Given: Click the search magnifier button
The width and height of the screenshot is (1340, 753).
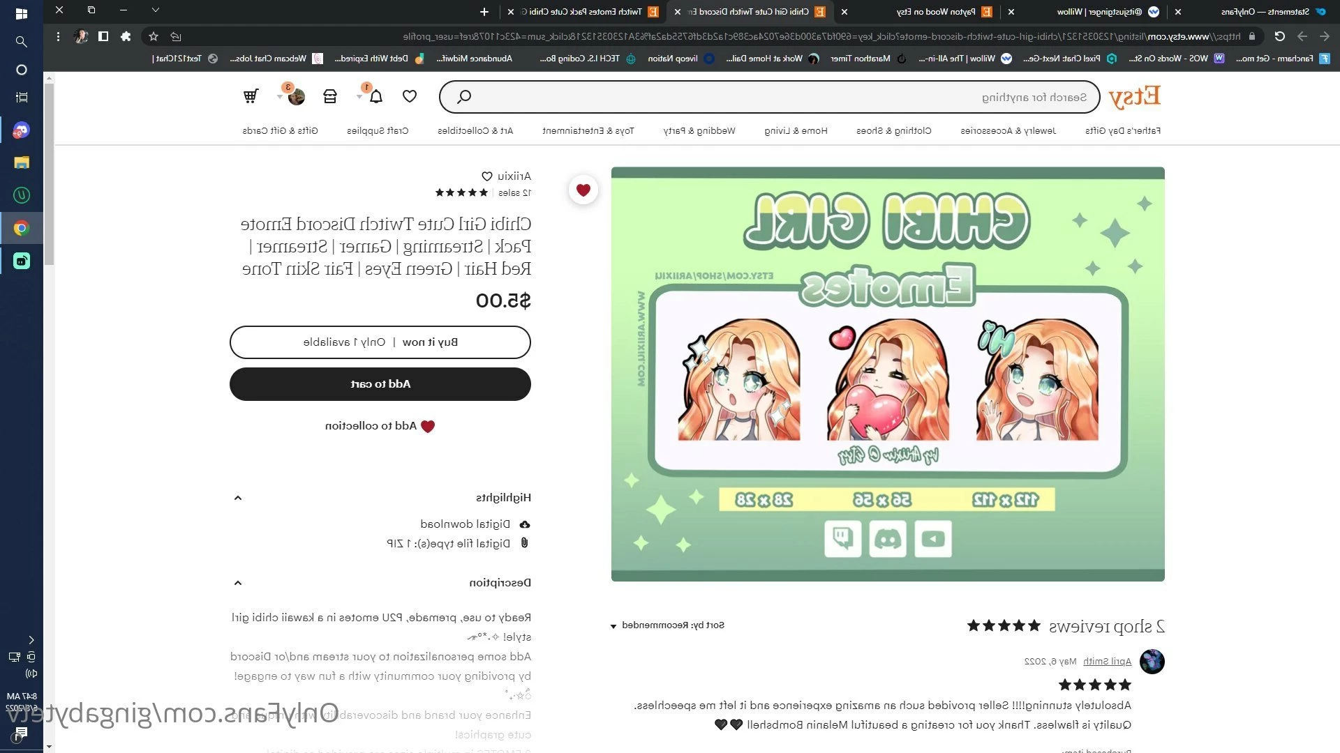Looking at the screenshot, I should pyautogui.click(x=464, y=97).
